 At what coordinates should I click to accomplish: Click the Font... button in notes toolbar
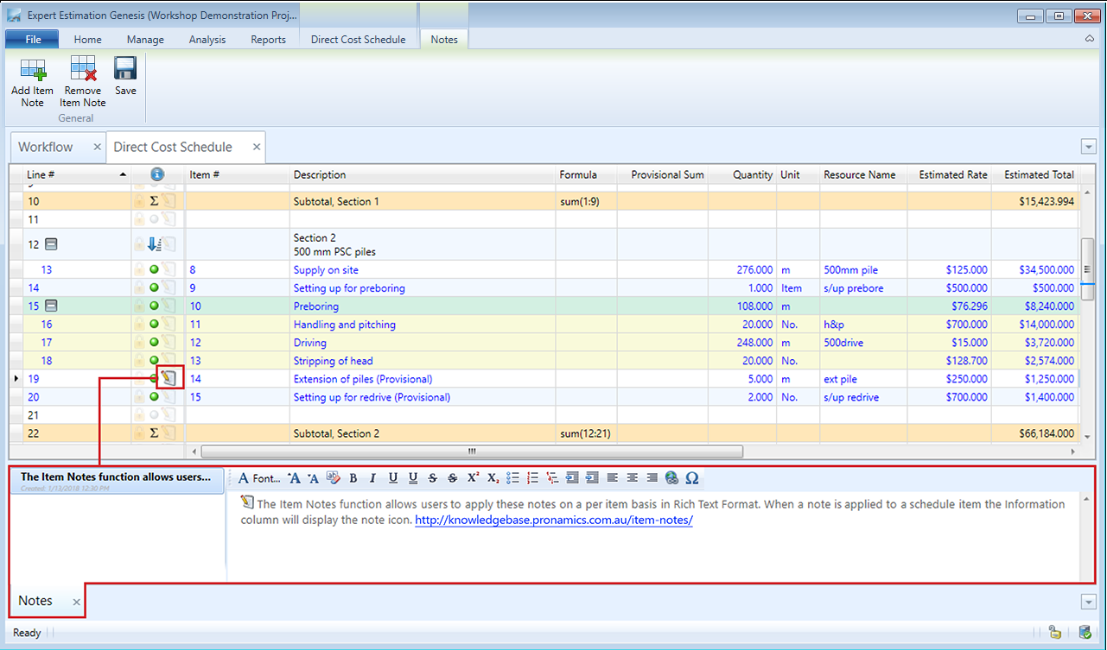tap(259, 478)
